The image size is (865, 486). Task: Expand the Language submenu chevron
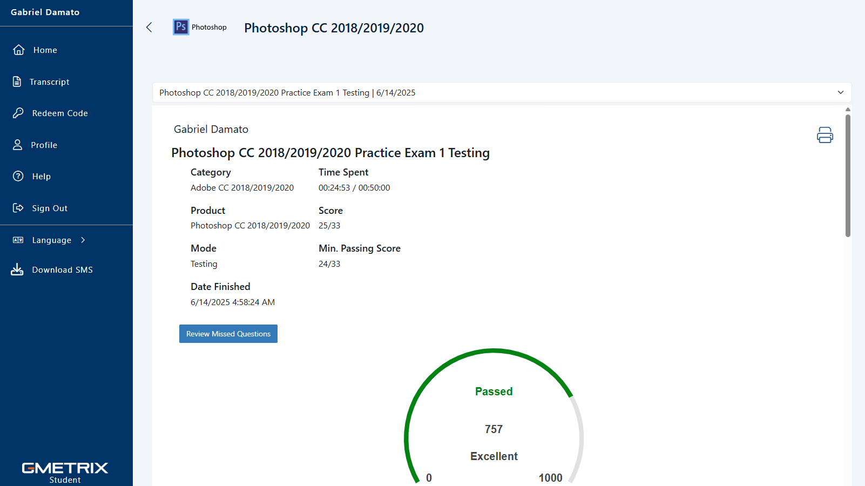83,240
